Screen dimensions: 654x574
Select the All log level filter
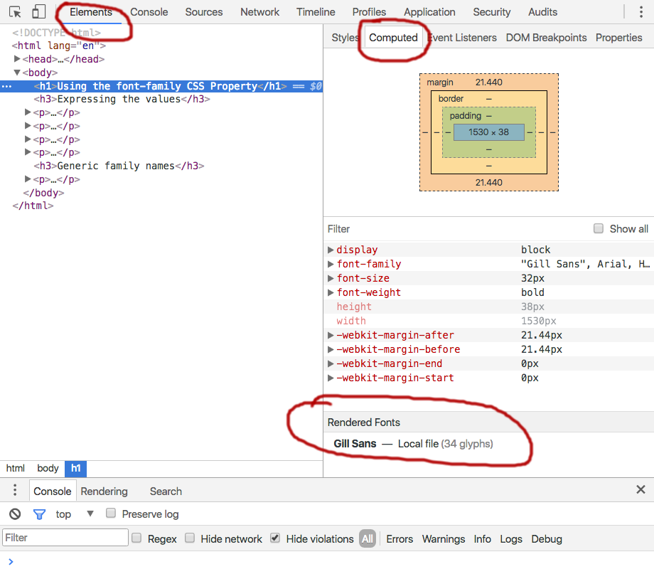[x=368, y=538]
